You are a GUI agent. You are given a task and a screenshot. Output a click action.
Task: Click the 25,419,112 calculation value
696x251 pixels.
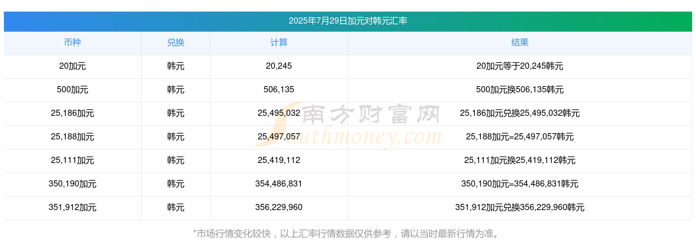click(x=279, y=160)
